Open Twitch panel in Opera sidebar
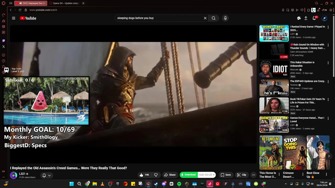The image size is (335, 188). (x=3, y=41)
